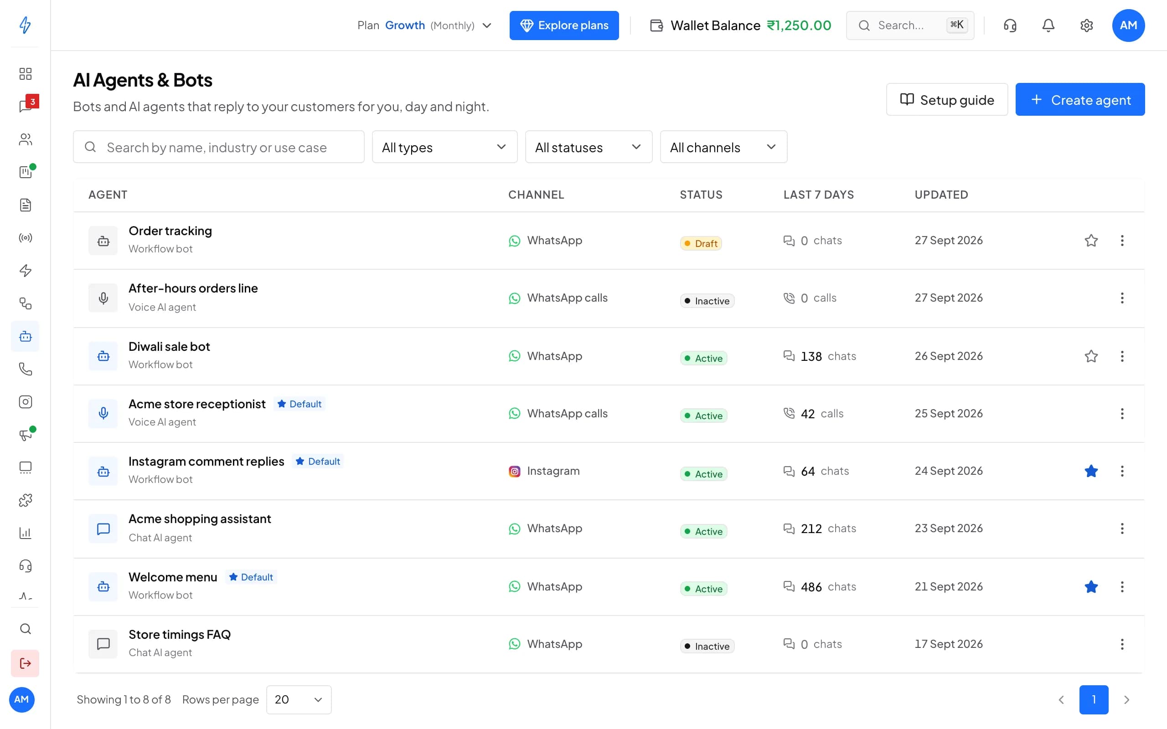Open the Setup guide
Viewport: 1167px width, 729px height.
[x=947, y=99]
